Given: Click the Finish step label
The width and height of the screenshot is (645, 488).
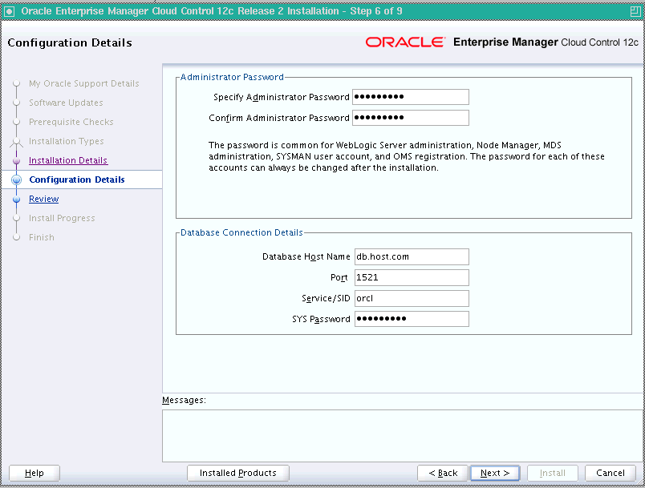Looking at the screenshot, I should [42, 237].
